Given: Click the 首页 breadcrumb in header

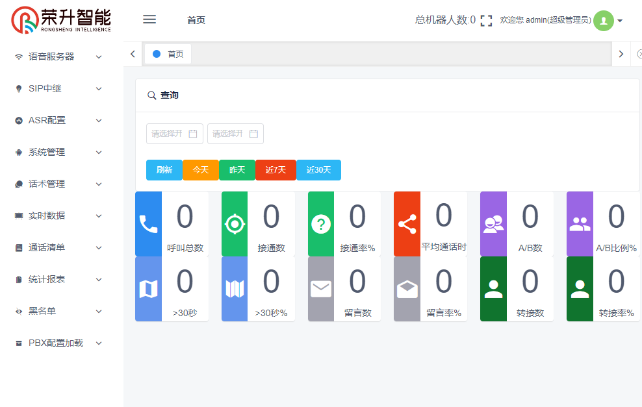Looking at the screenshot, I should tap(196, 20).
